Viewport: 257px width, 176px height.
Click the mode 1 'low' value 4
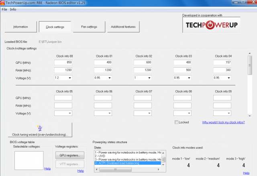tap(188, 165)
